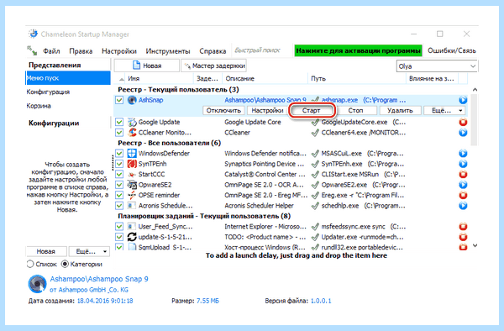Disable the SynTPEnh checkbox
504x331 pixels.
(x=119, y=164)
